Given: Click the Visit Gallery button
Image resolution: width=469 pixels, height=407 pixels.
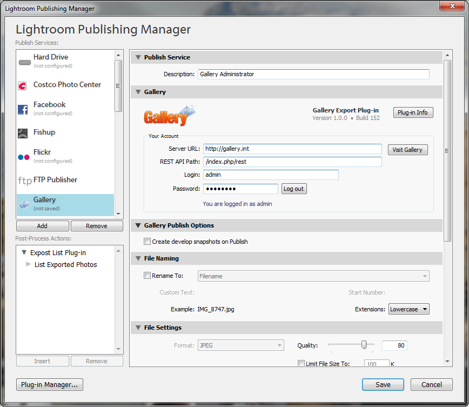Looking at the screenshot, I should (x=408, y=150).
